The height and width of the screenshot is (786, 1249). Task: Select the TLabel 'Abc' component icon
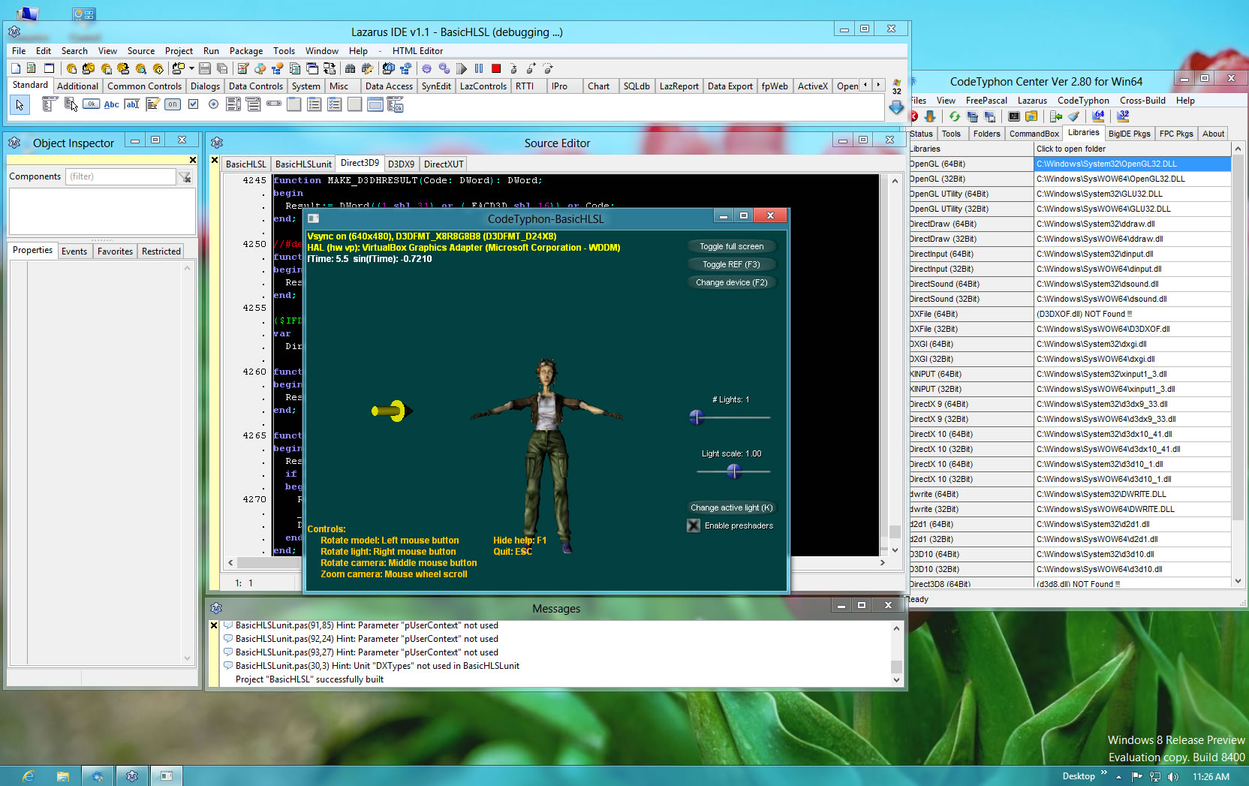click(x=112, y=104)
